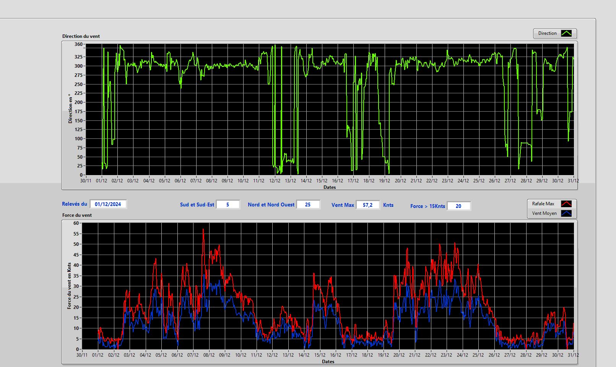
Task: Click the Force > 15Knts value field
Action: pos(458,206)
